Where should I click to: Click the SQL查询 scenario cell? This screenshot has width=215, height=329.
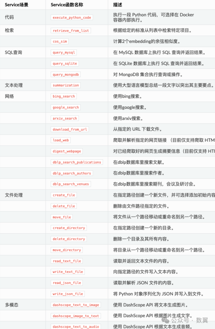pos(13,52)
